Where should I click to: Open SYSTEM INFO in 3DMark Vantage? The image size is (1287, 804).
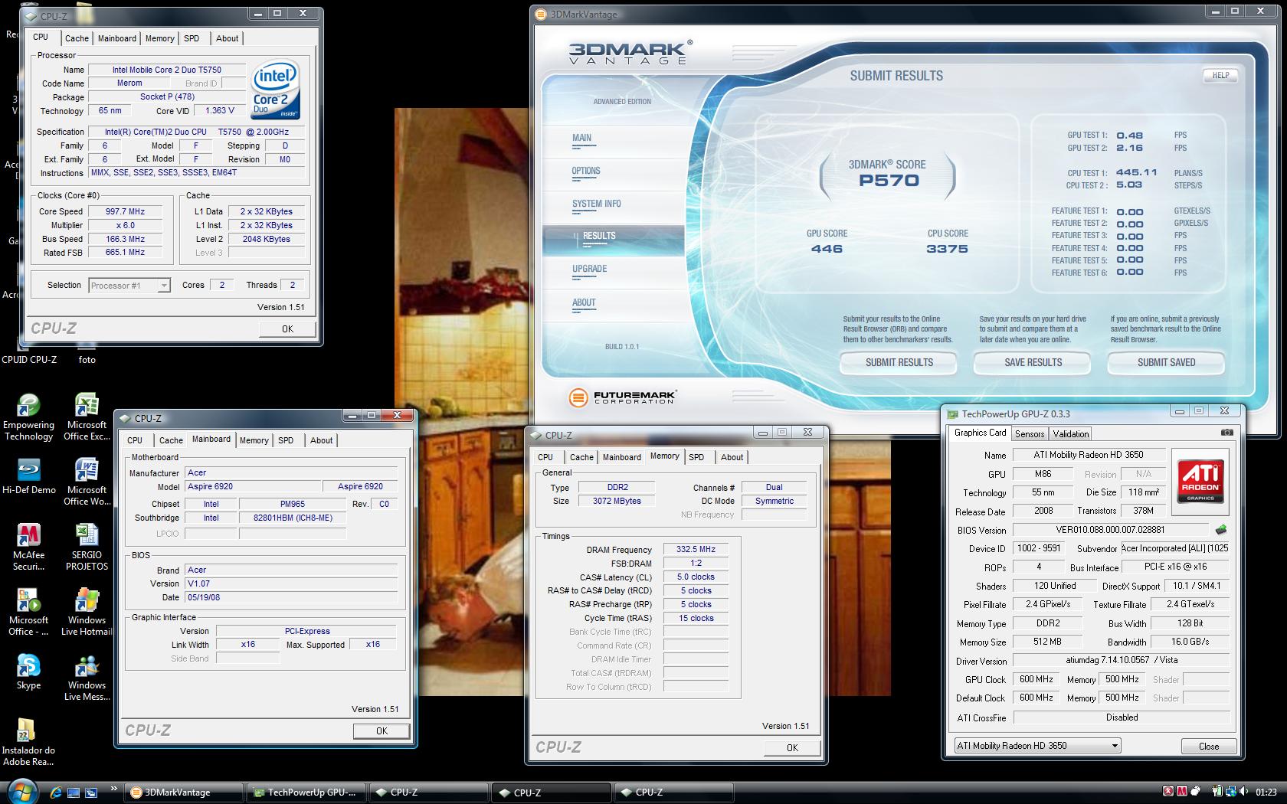click(597, 204)
